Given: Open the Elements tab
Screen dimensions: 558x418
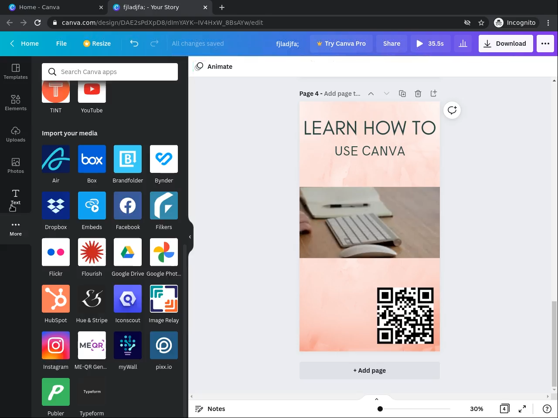Looking at the screenshot, I should pos(16,103).
